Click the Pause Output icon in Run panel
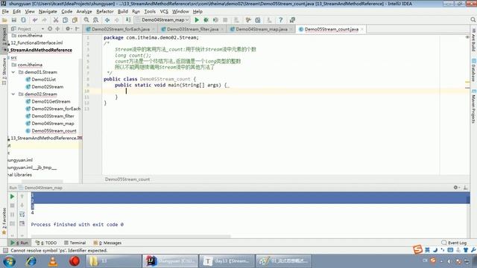This screenshot has height=268, width=477. (x=12, y=215)
